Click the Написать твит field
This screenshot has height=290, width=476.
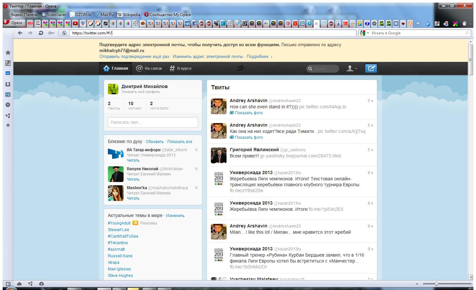[153, 122]
